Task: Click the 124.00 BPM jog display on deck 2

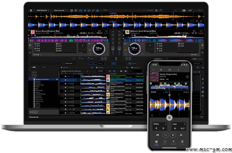Action: [134, 49]
